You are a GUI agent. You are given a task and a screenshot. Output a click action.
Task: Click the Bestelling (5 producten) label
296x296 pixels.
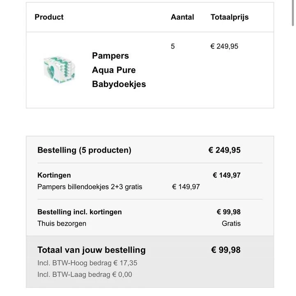coord(85,150)
